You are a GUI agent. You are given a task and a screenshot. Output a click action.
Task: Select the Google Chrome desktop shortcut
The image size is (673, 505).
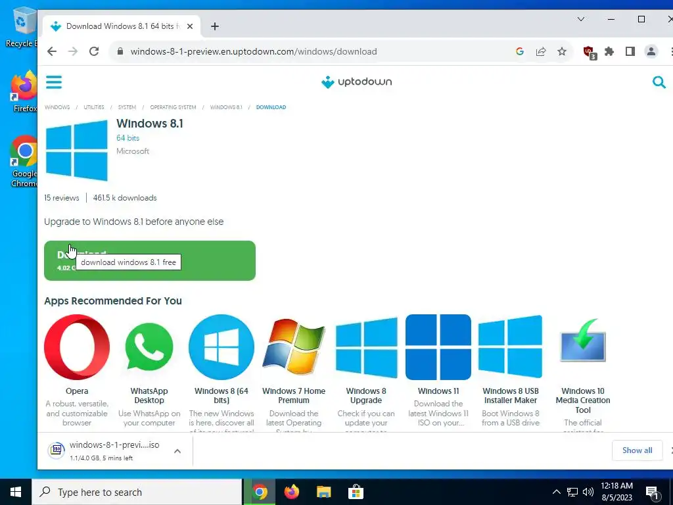tap(24, 162)
